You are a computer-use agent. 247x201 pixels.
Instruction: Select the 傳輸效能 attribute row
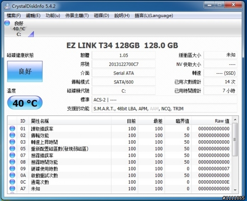pyautogui.click(x=120, y=135)
